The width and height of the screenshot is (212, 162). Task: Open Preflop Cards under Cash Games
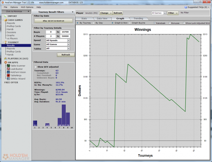tap(14, 26)
